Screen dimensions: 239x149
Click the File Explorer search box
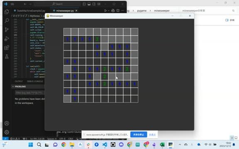click(x=208, y=11)
